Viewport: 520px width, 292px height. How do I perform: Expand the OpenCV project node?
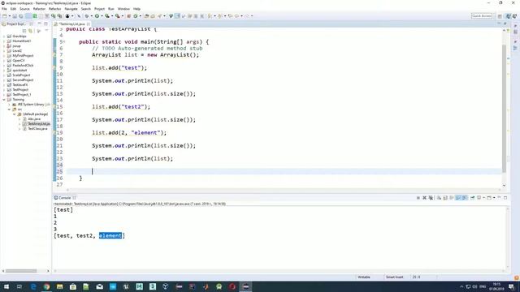pos(4,61)
